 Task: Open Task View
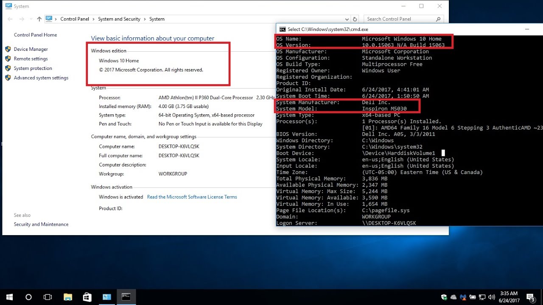pos(48,297)
